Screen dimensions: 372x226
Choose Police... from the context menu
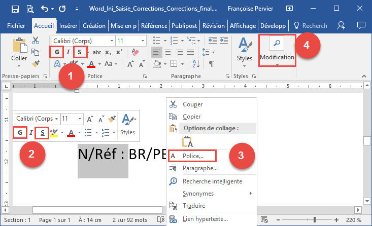(193, 156)
